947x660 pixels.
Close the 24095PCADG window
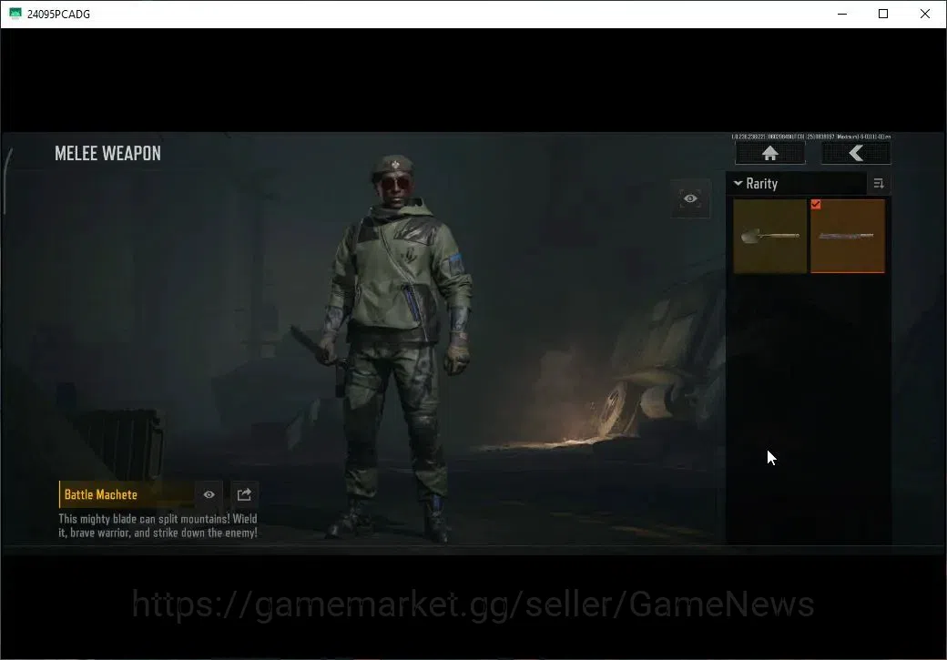pyautogui.click(x=924, y=14)
